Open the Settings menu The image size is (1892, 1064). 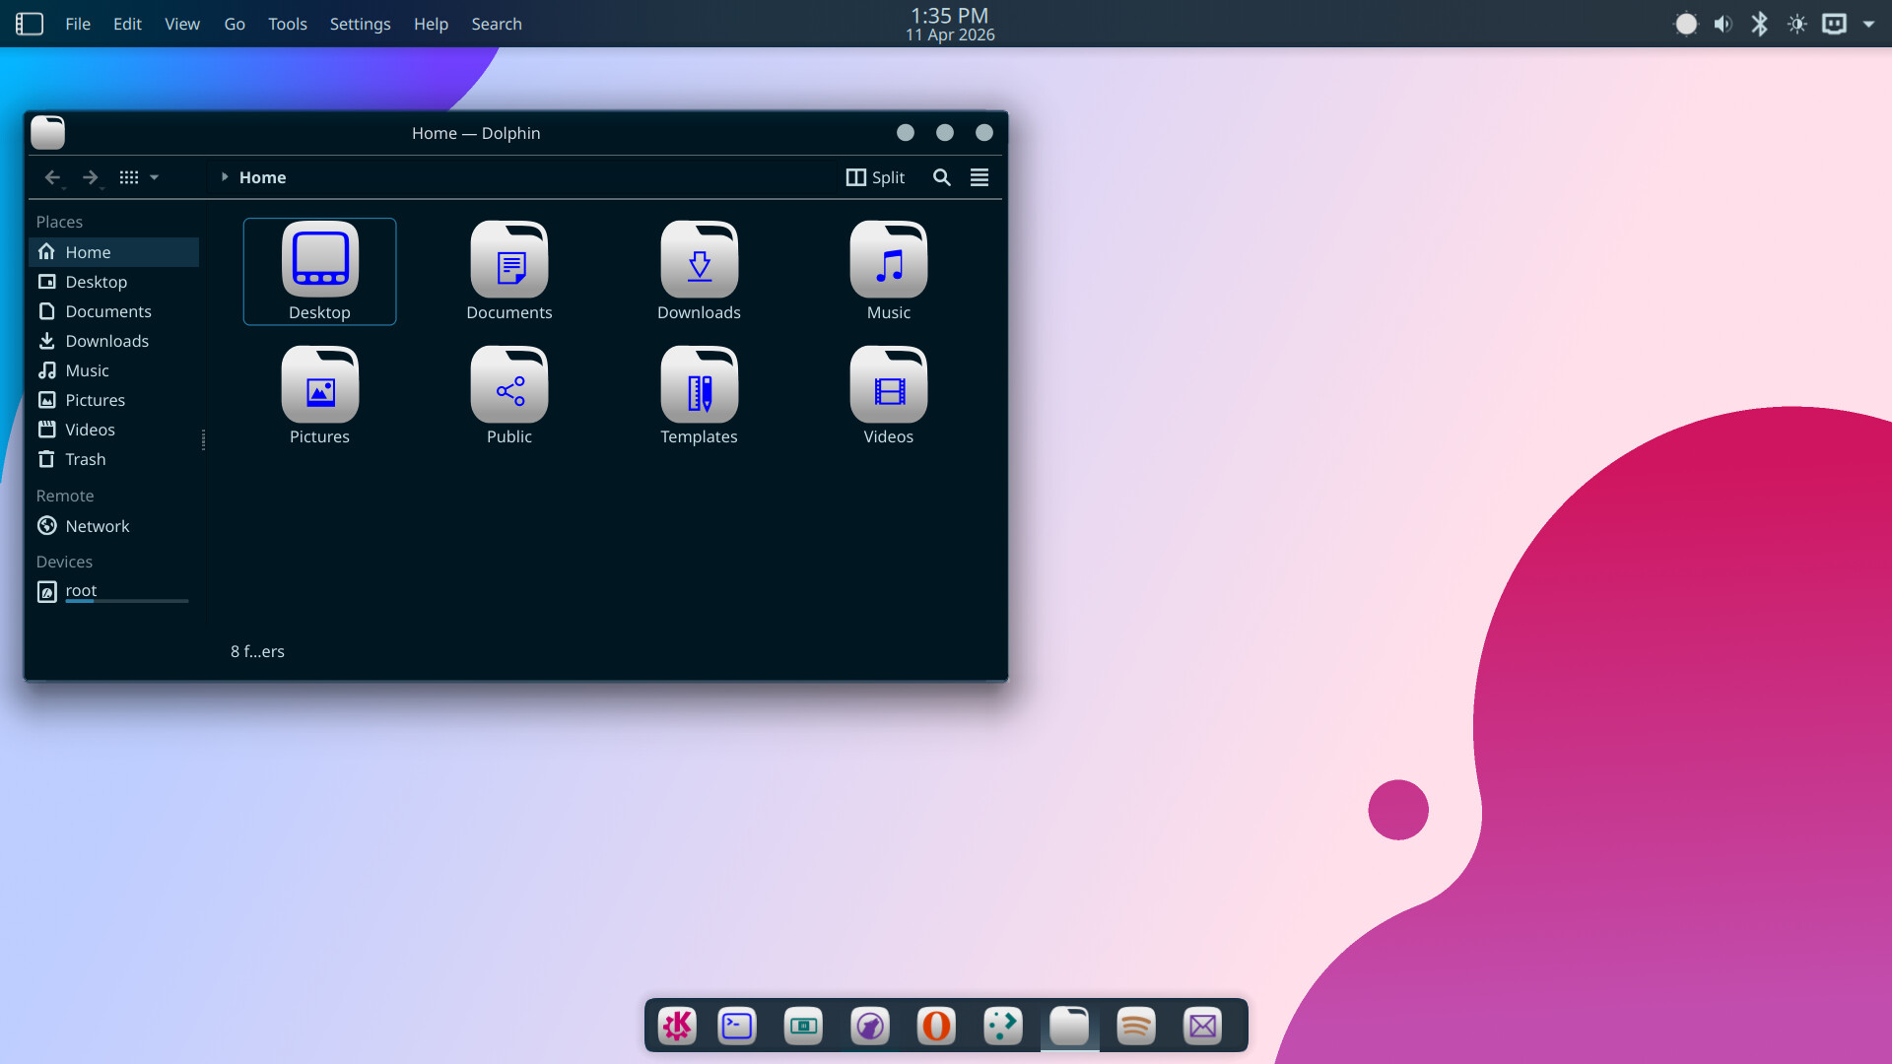[x=360, y=24]
